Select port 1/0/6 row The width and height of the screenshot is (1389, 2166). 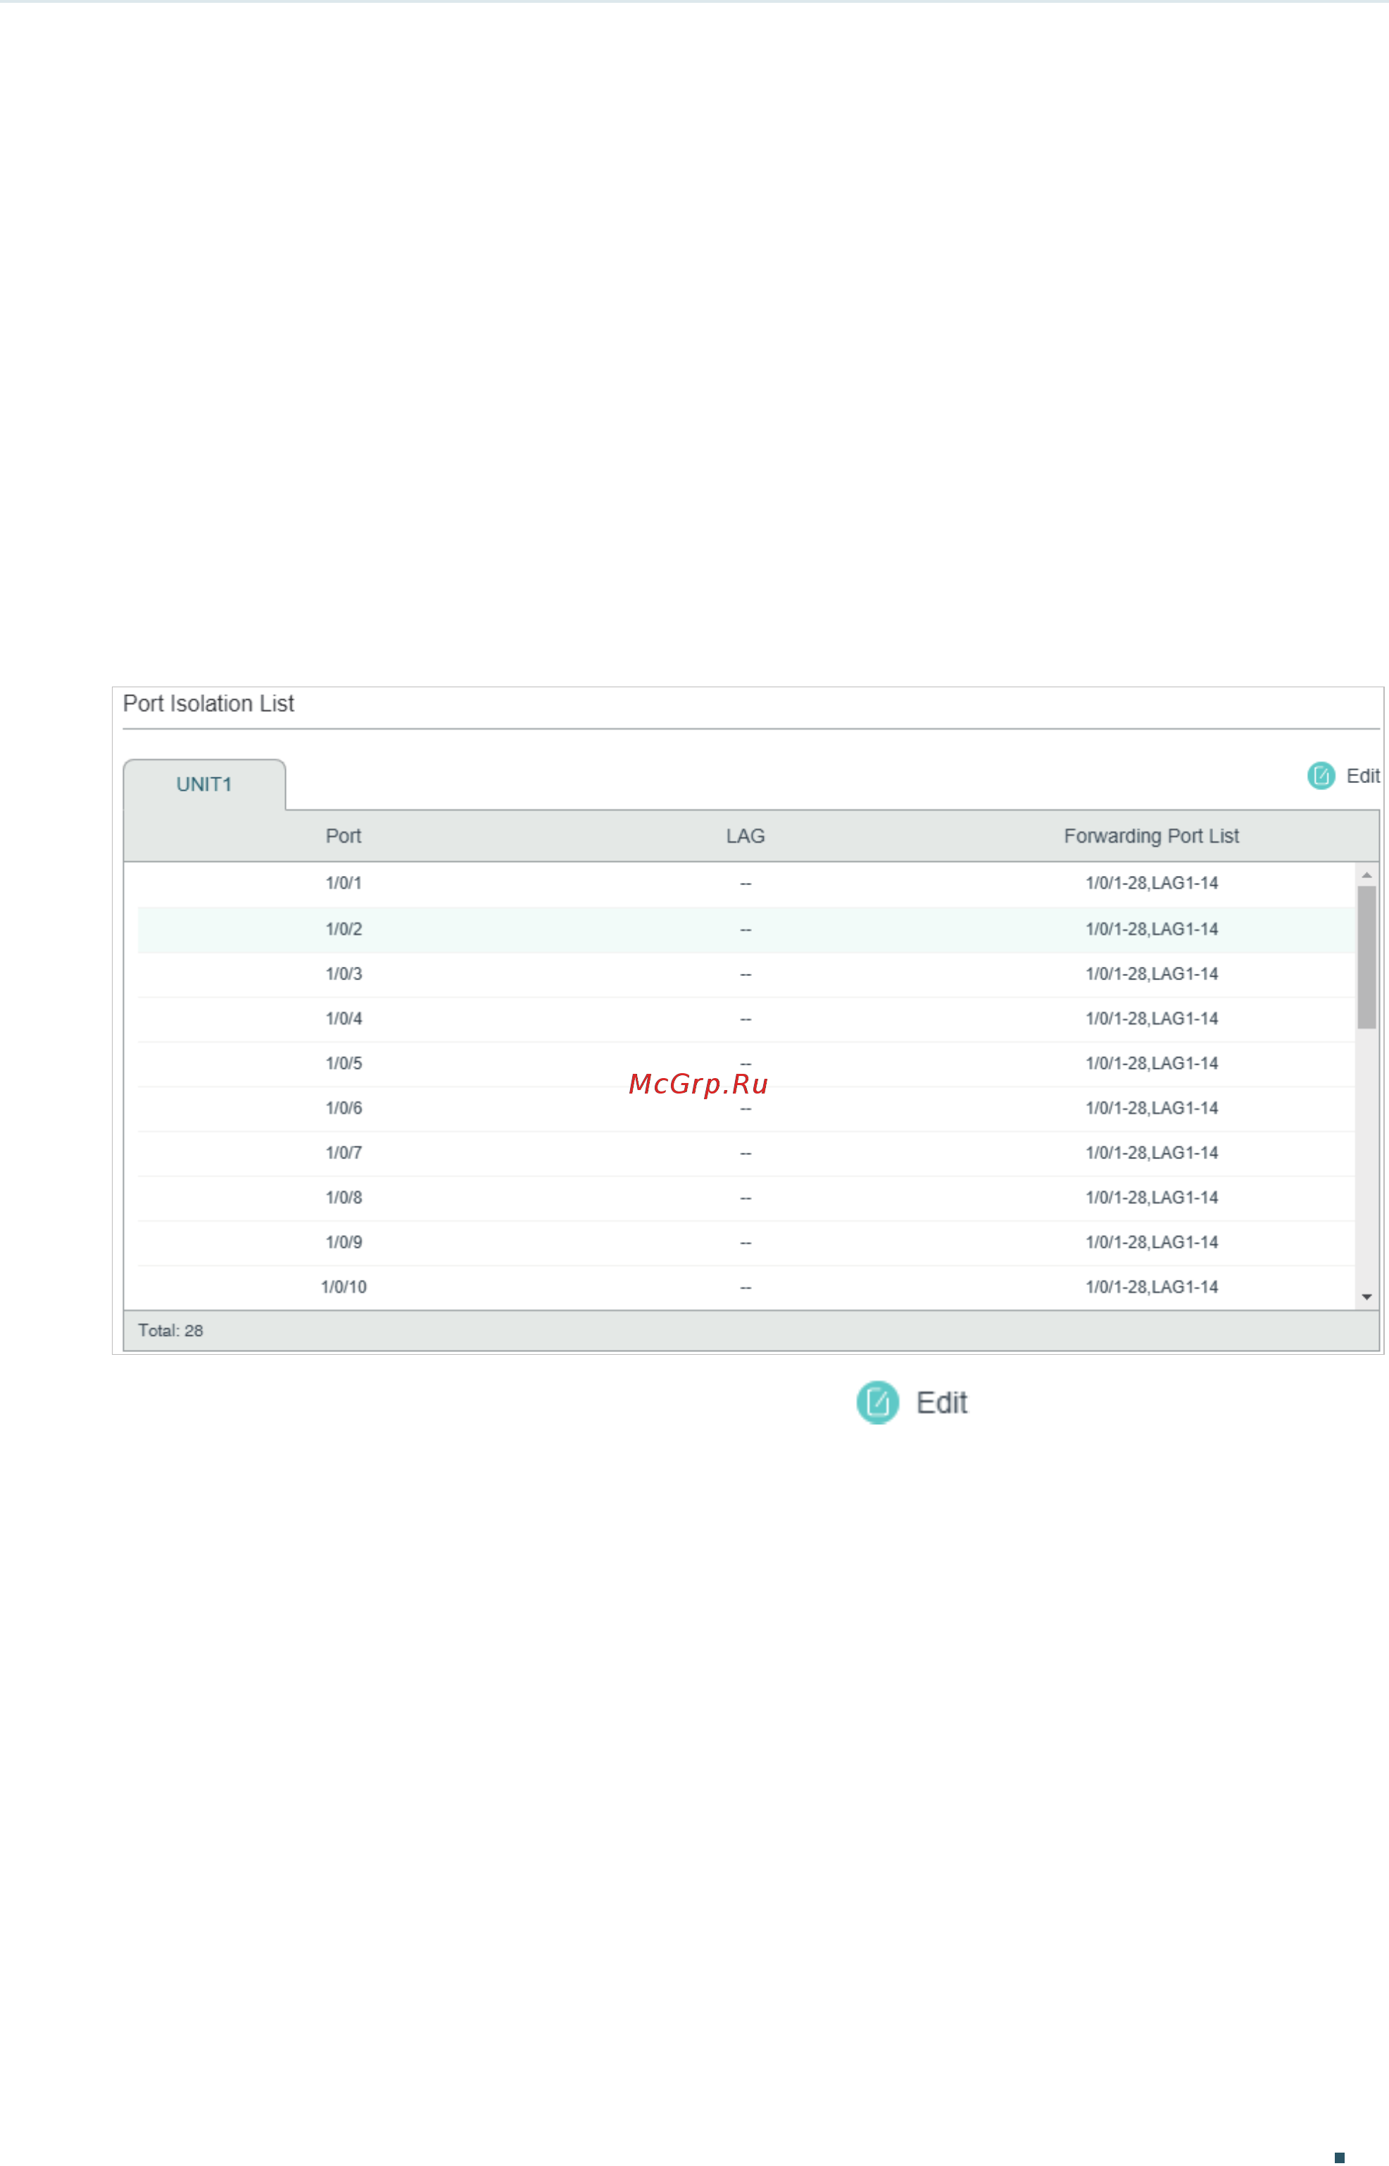coord(747,1109)
